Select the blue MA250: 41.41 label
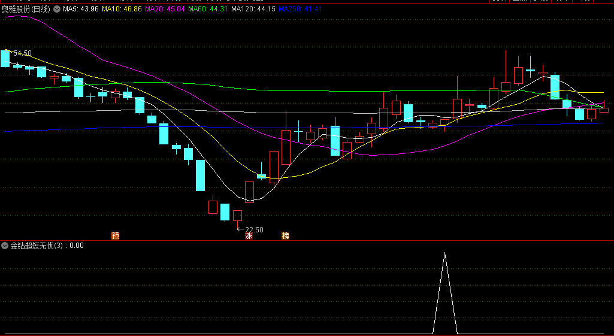The width and height of the screenshot is (614, 336). pyautogui.click(x=300, y=9)
